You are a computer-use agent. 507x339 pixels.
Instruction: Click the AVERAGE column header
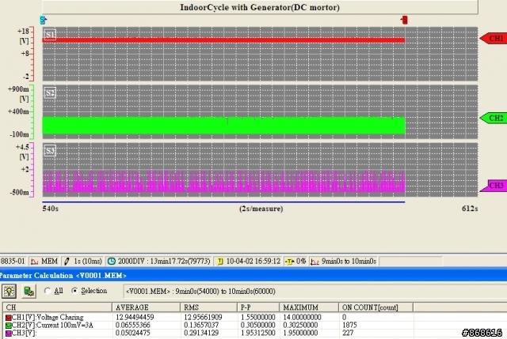[146, 307]
